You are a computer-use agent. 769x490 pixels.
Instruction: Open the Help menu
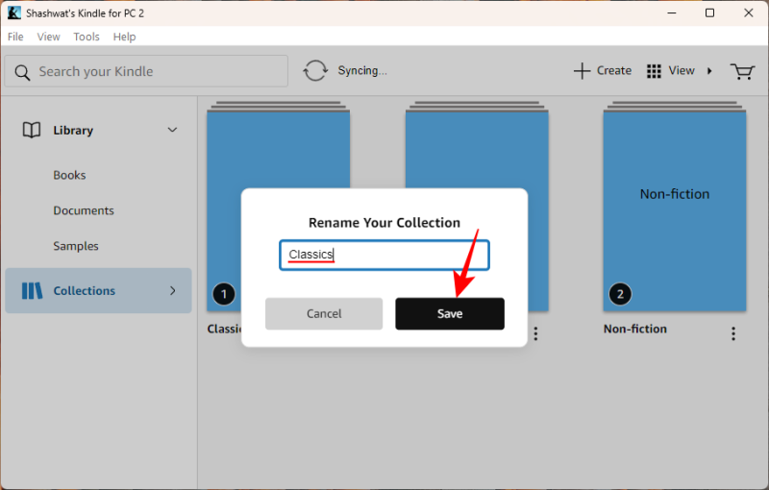click(125, 37)
